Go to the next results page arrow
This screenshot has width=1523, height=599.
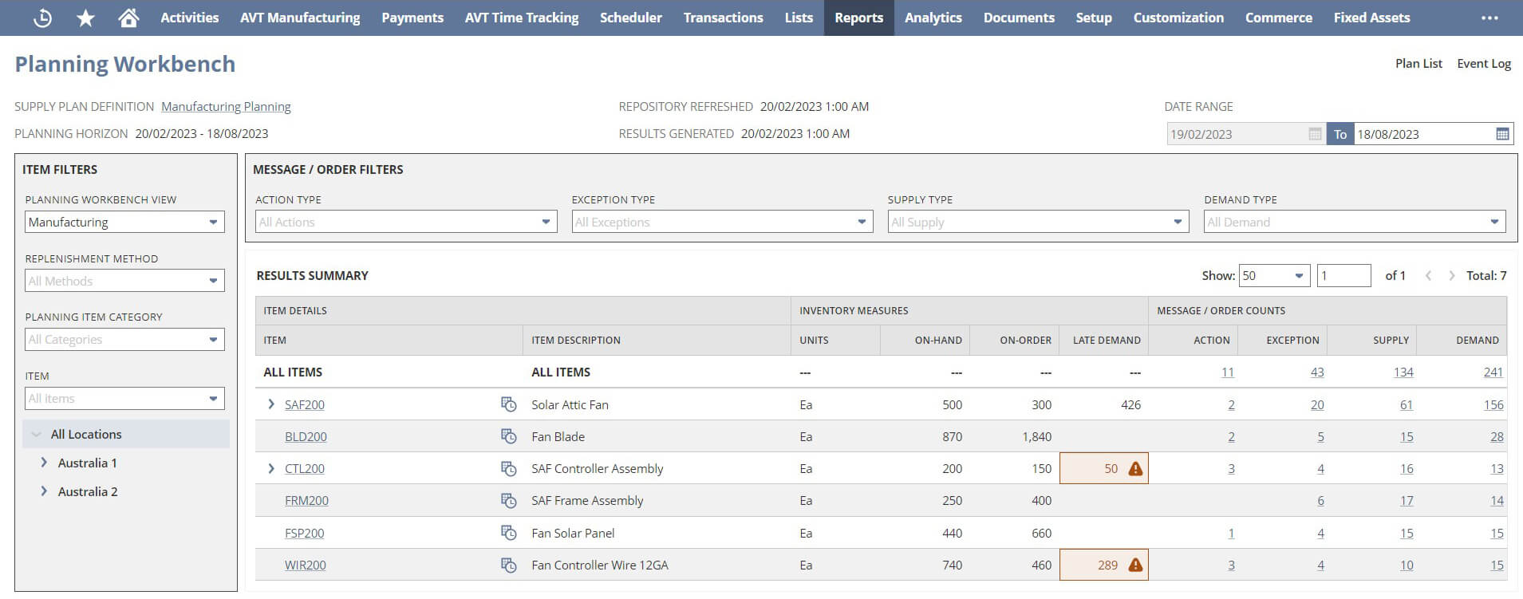pyautogui.click(x=1451, y=276)
